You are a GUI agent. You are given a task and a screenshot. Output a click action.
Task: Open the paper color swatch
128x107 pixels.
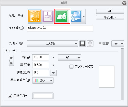[x=43, y=96]
